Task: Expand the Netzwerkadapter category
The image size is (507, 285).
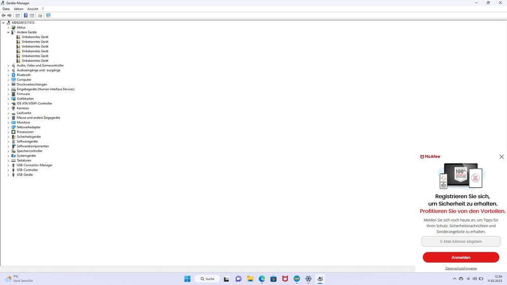Action: [8, 127]
